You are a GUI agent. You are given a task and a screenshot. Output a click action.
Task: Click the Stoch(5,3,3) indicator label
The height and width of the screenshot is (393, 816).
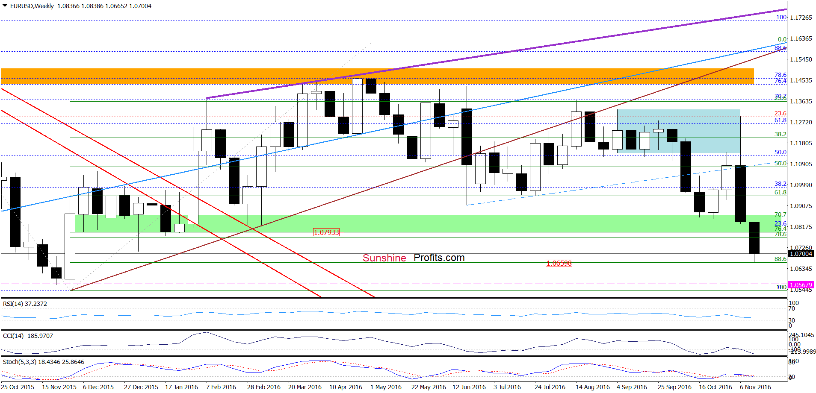point(43,362)
